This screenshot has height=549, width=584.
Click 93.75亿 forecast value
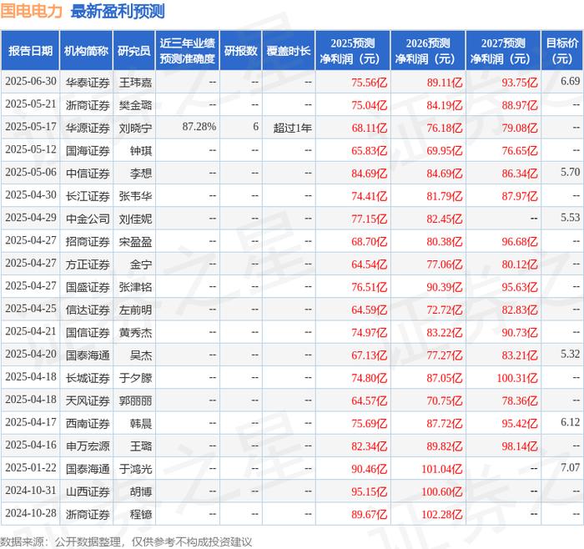[520, 83]
